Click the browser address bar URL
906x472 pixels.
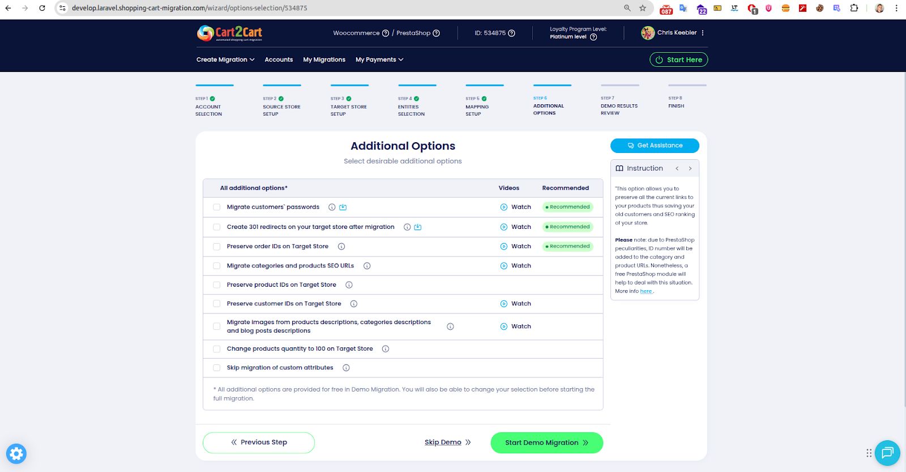tap(190, 8)
